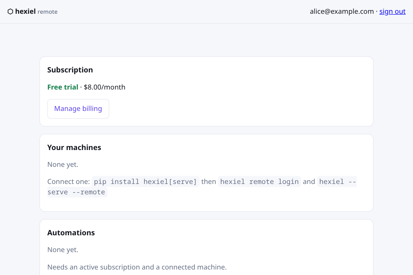This screenshot has width=413, height=275.
Task: Click the $8.00/month price text
Action: 105,87
